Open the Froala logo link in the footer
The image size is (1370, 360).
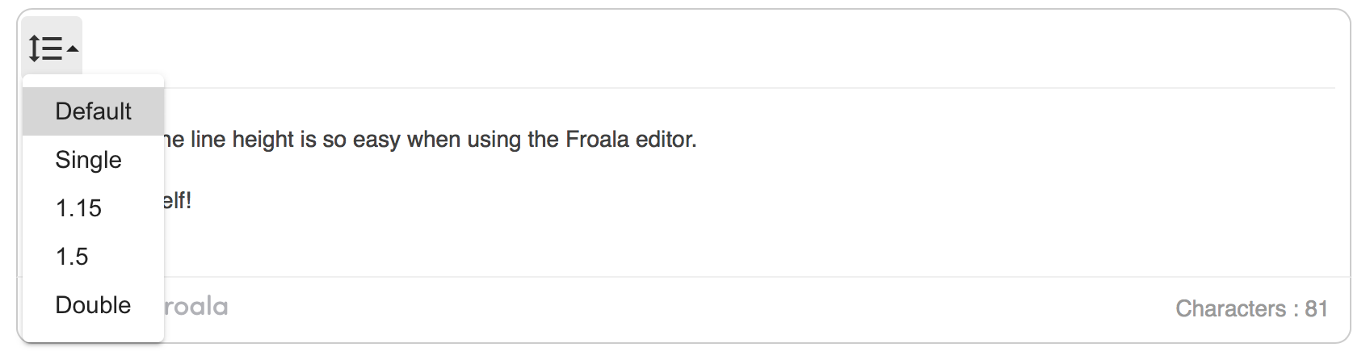[x=195, y=307]
